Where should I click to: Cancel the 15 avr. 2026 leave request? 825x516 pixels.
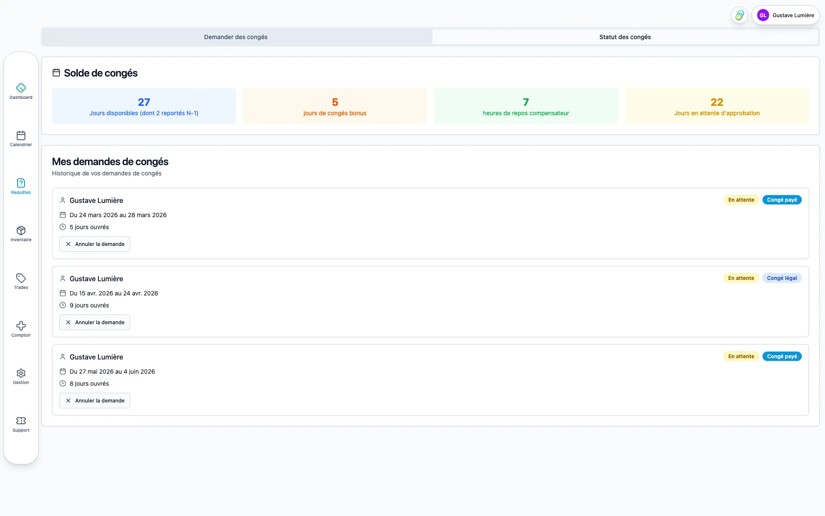coord(95,322)
